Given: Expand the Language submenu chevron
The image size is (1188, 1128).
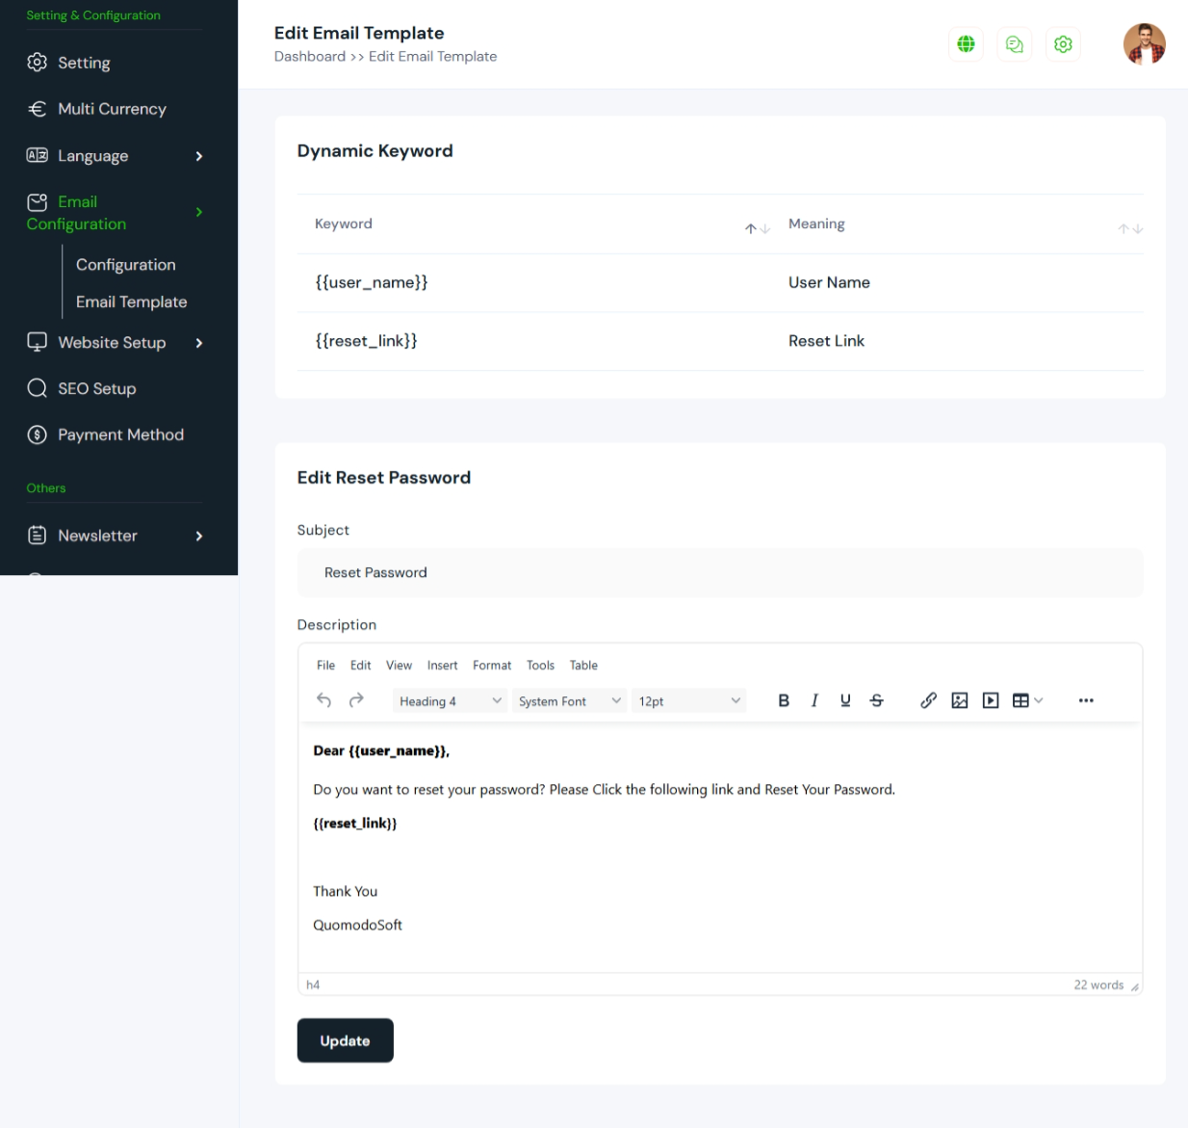Looking at the screenshot, I should coord(199,156).
